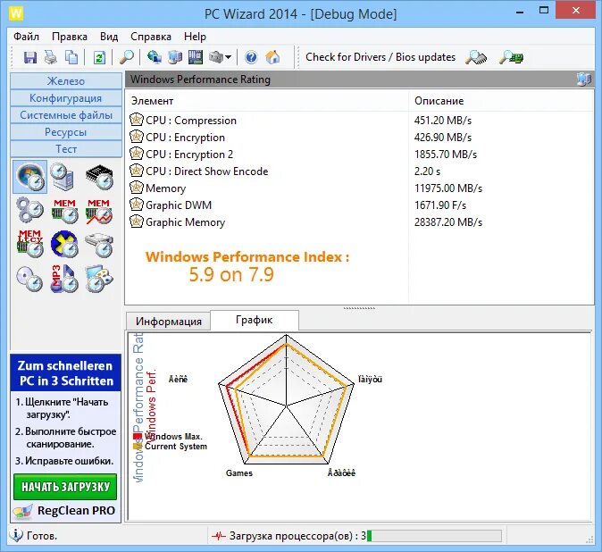Image resolution: width=602 pixels, height=552 pixels.
Task: Click the blue computers toolbar icon
Action: coord(175,57)
